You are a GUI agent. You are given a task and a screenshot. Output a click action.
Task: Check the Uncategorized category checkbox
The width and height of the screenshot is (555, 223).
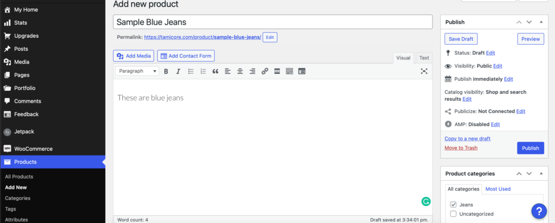point(454,214)
